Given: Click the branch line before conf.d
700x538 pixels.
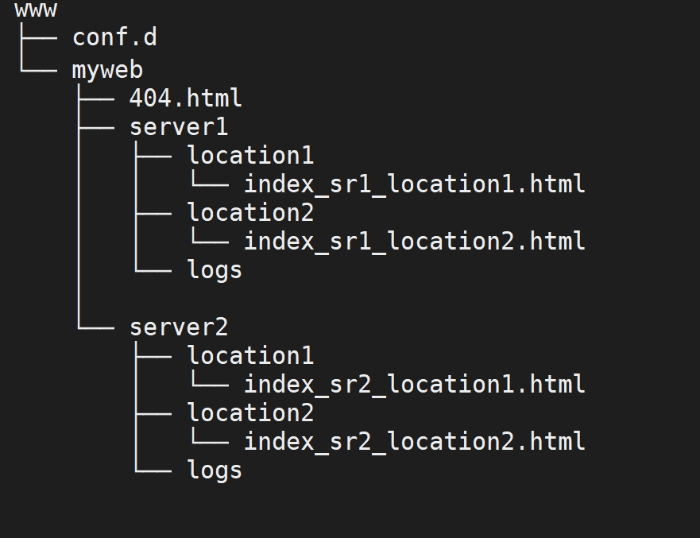Looking at the screenshot, I should (39, 38).
